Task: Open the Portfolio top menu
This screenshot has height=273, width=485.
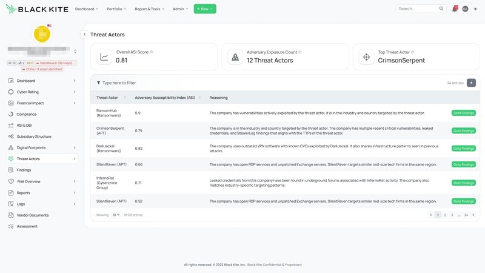Action: pos(116,9)
